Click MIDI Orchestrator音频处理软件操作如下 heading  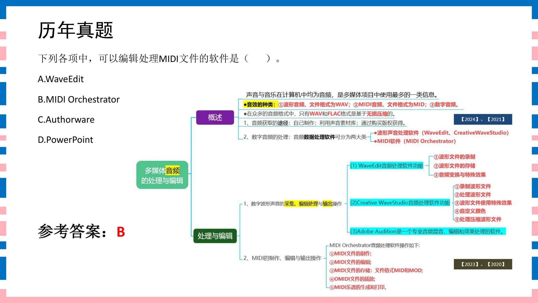click(x=374, y=245)
